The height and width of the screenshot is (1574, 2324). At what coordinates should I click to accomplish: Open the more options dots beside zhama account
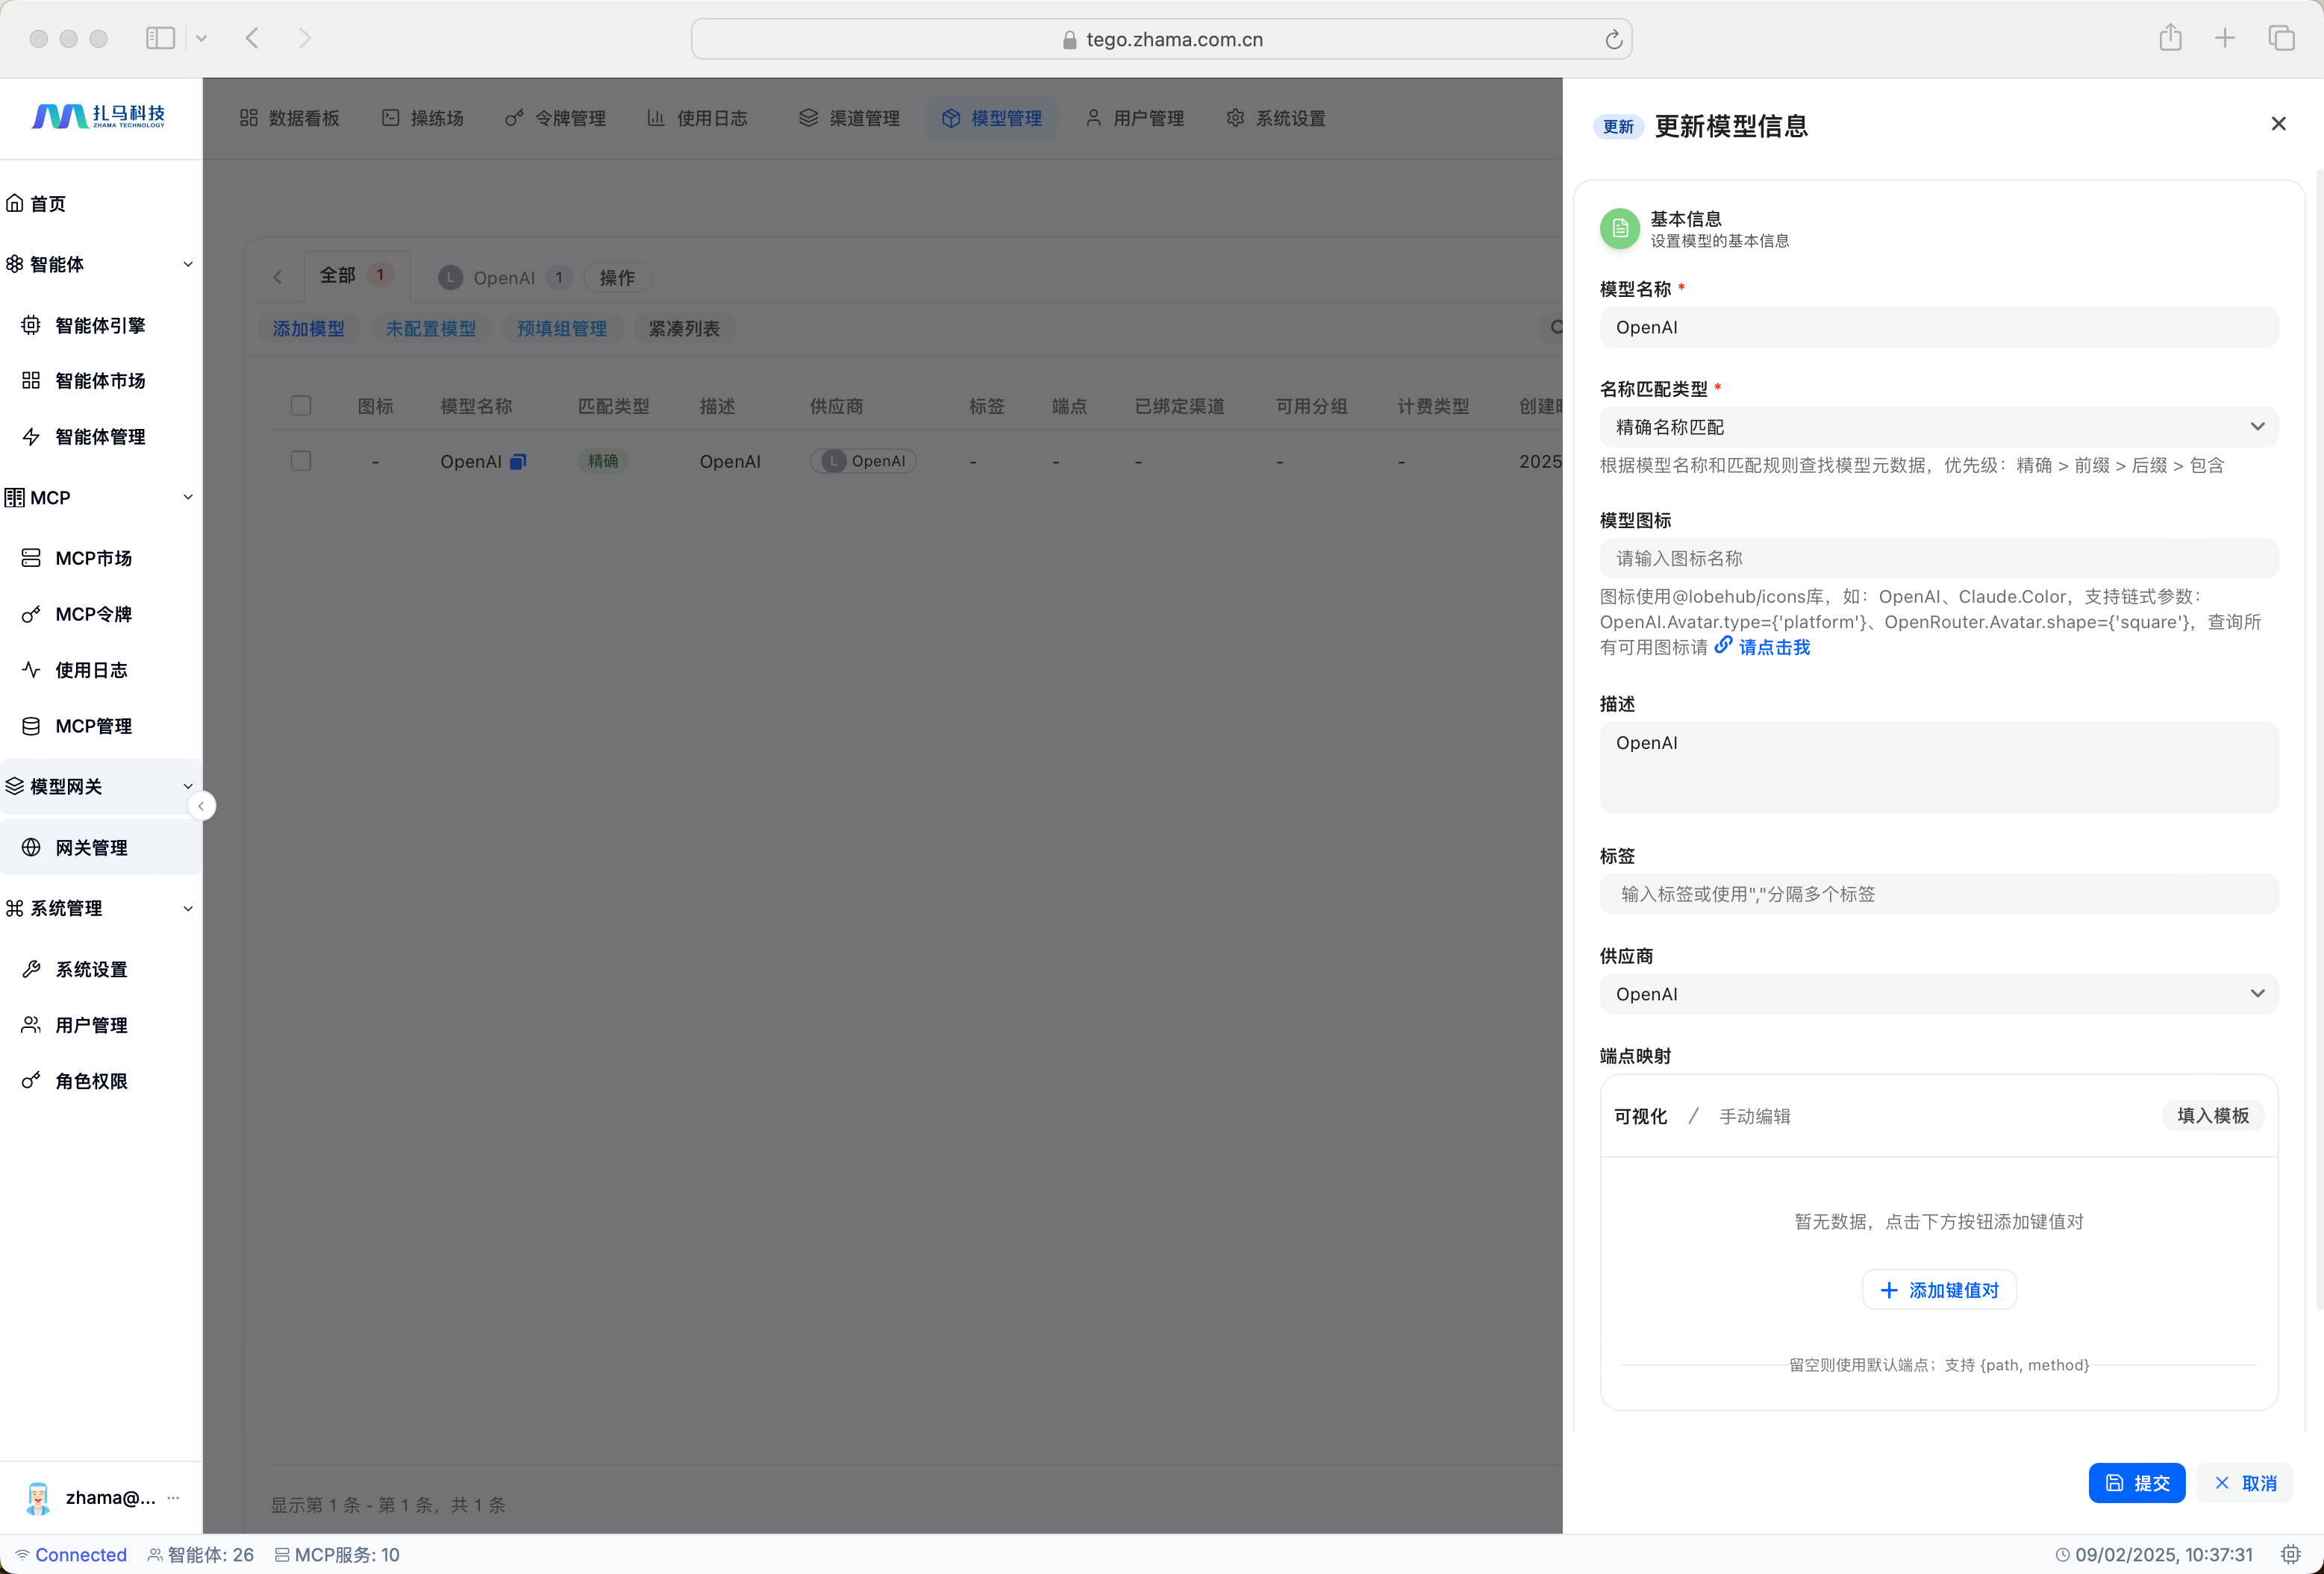pyautogui.click(x=174, y=1497)
